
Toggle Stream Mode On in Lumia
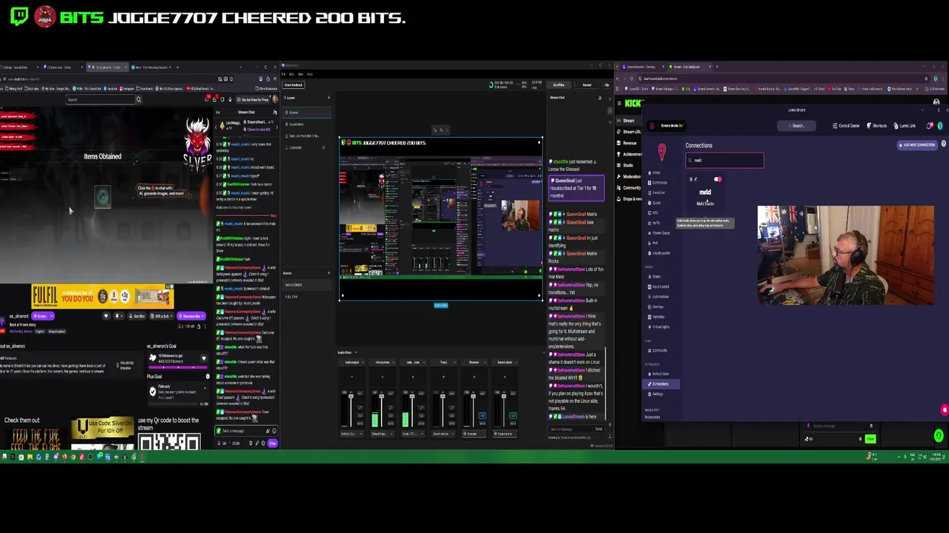(667, 126)
